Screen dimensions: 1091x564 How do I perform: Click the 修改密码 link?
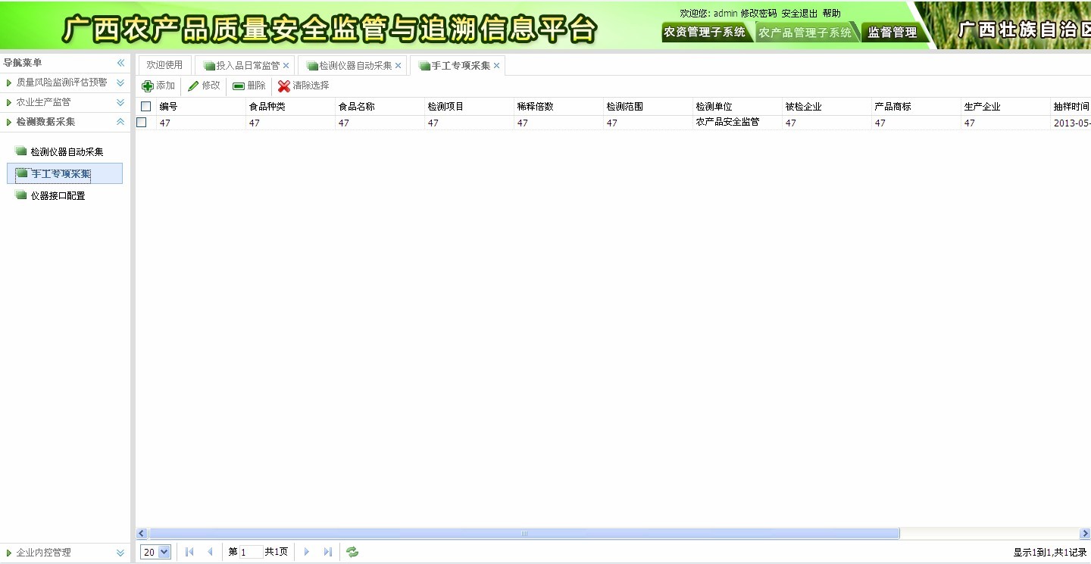click(758, 14)
